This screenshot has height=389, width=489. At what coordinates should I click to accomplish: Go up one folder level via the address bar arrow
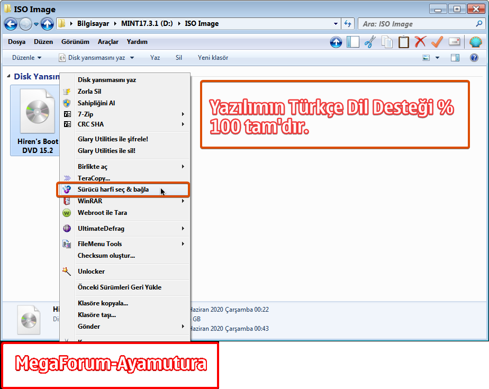47,24
